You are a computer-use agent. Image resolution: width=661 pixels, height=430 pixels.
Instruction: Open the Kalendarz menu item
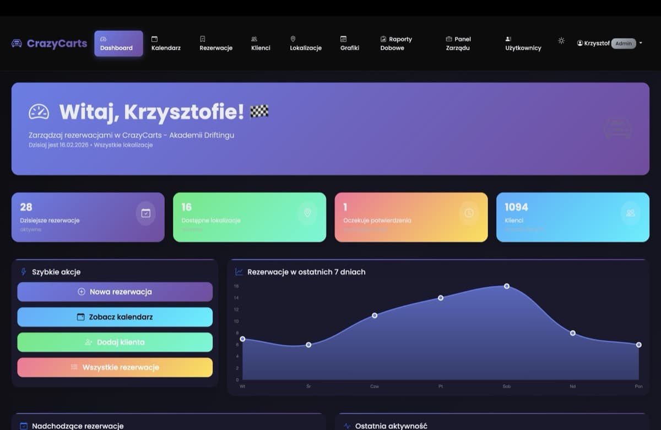click(165, 44)
